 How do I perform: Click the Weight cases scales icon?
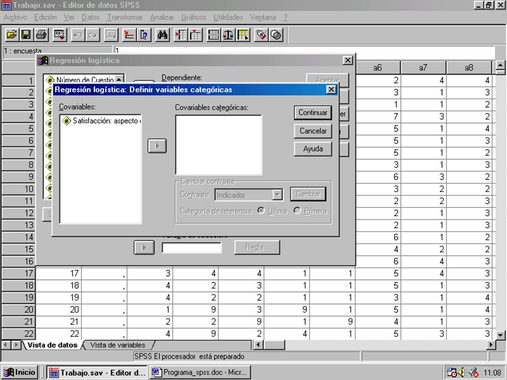click(x=228, y=35)
